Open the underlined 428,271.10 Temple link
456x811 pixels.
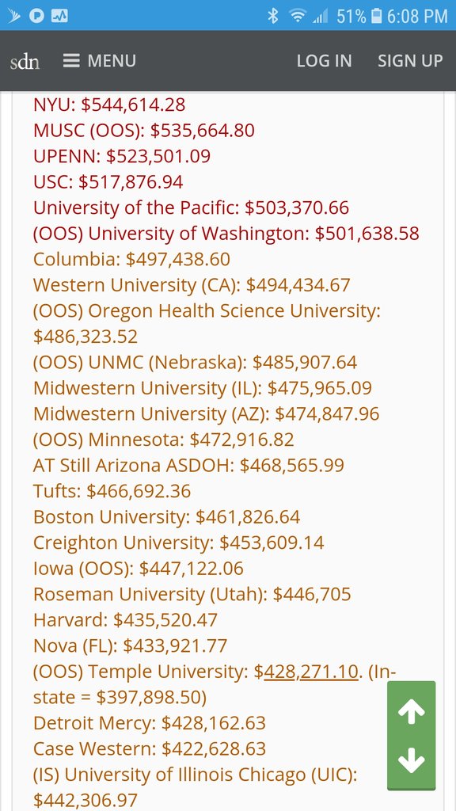coord(311,672)
